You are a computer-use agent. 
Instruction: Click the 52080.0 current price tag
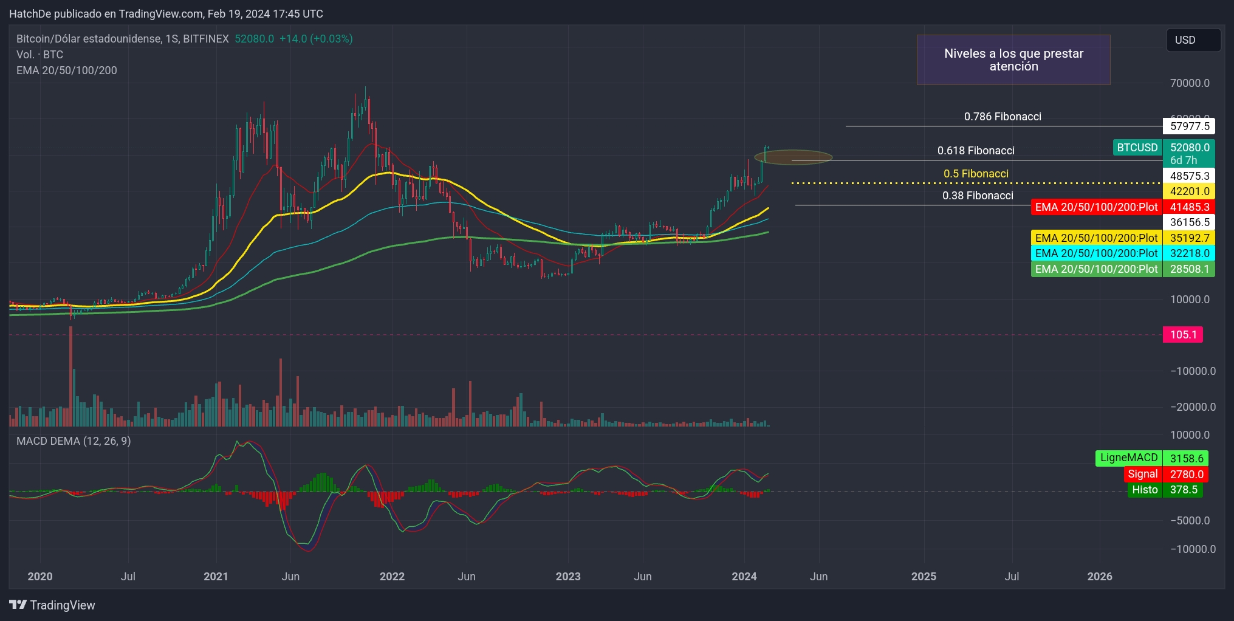pos(1189,148)
